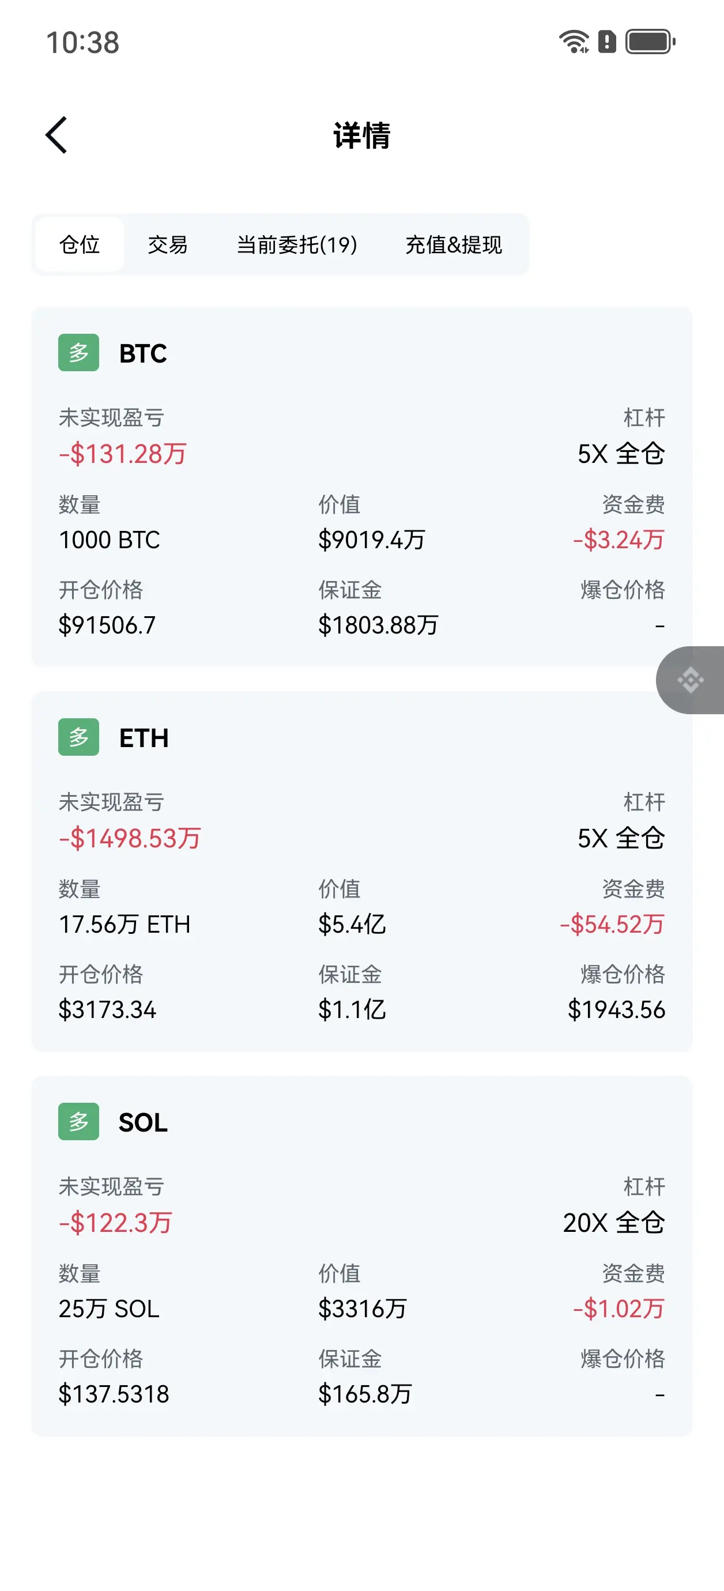Tap the green long badge beside BTC
The width and height of the screenshot is (724, 1591).
pyautogui.click(x=78, y=353)
